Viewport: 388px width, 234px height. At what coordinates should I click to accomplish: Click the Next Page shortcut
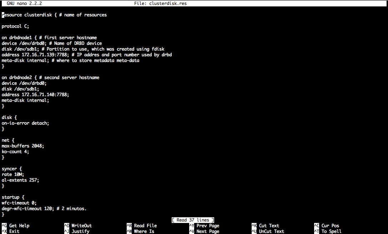(x=204, y=231)
